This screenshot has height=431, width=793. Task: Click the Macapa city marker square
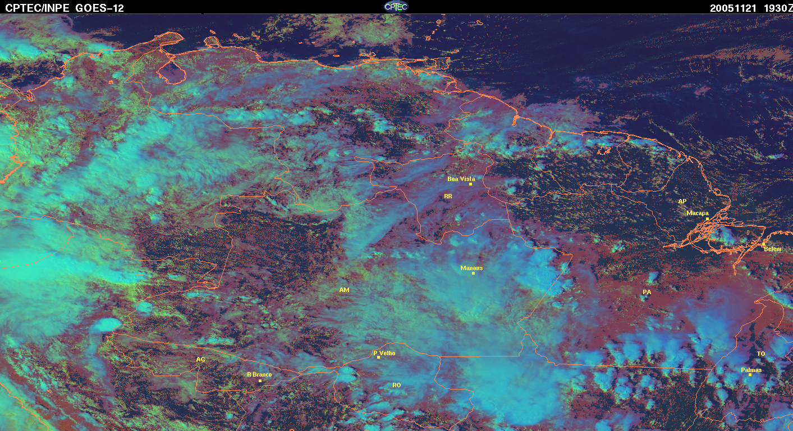[708, 219]
